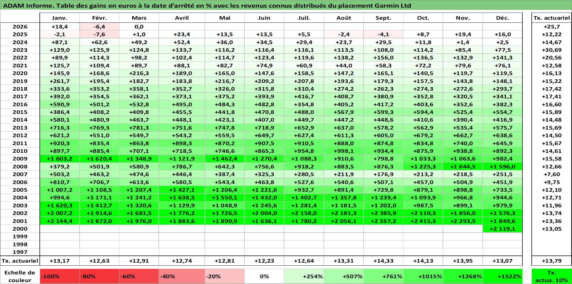
Task: Click the cell showing +810,7
Action: click(x=60, y=182)
